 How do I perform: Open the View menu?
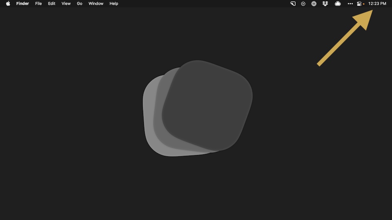(x=66, y=4)
